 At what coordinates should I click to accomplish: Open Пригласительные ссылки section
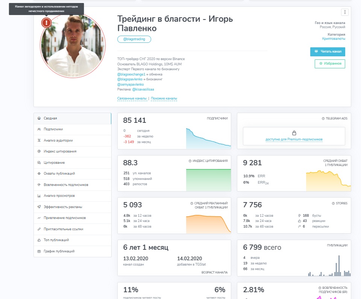tap(73, 229)
